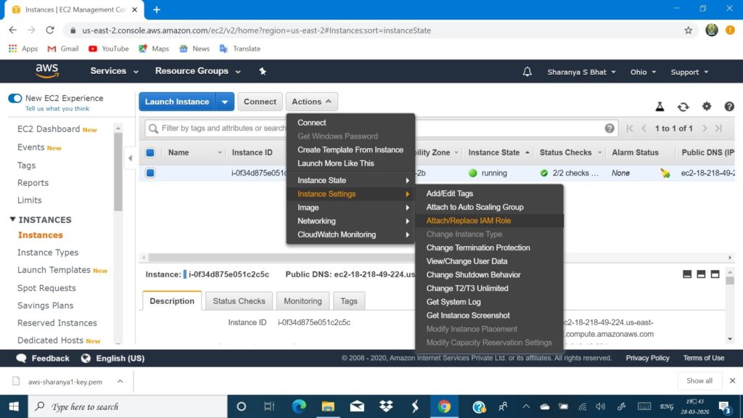The height and width of the screenshot is (418, 743).
Task: Click the Connect button in toolbar
Action: pos(260,102)
